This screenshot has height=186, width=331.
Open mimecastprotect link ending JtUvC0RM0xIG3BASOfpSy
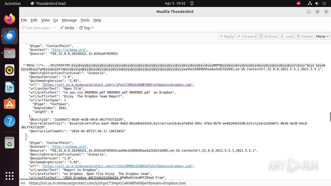[x=117, y=166]
